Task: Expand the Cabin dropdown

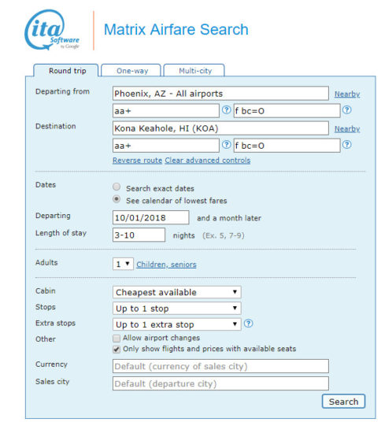Action: pos(176,292)
